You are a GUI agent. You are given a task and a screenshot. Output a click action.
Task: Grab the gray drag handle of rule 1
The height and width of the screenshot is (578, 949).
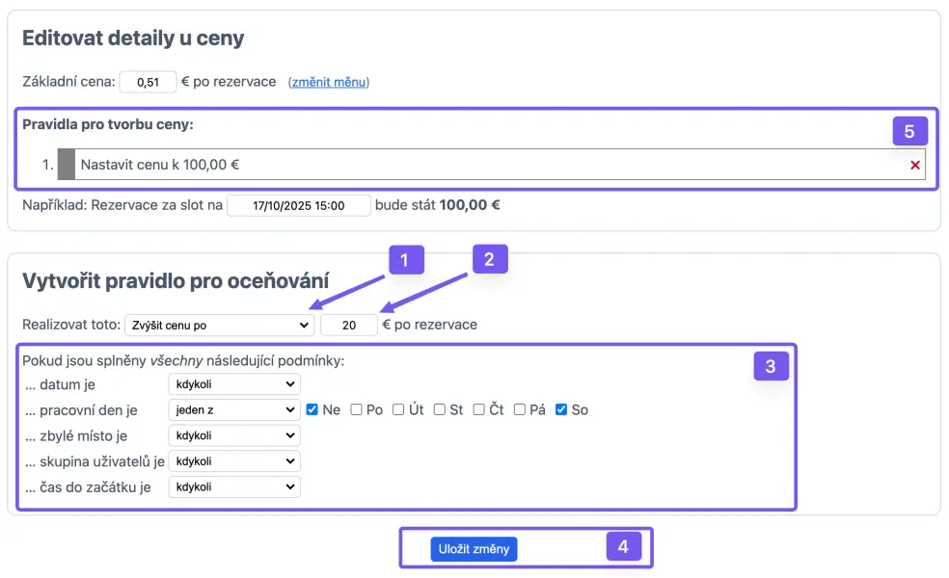coord(66,165)
